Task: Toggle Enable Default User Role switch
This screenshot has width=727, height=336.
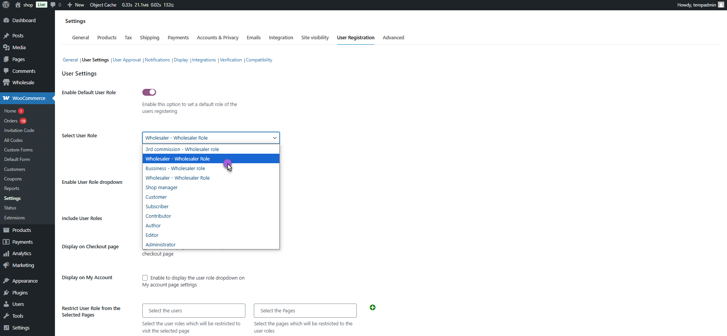Action: tap(149, 92)
